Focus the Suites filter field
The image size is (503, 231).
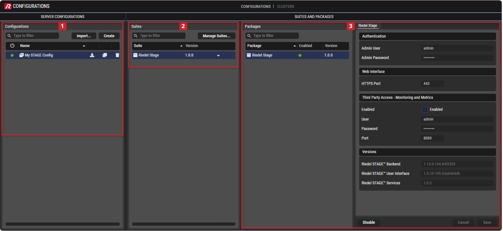coord(159,36)
